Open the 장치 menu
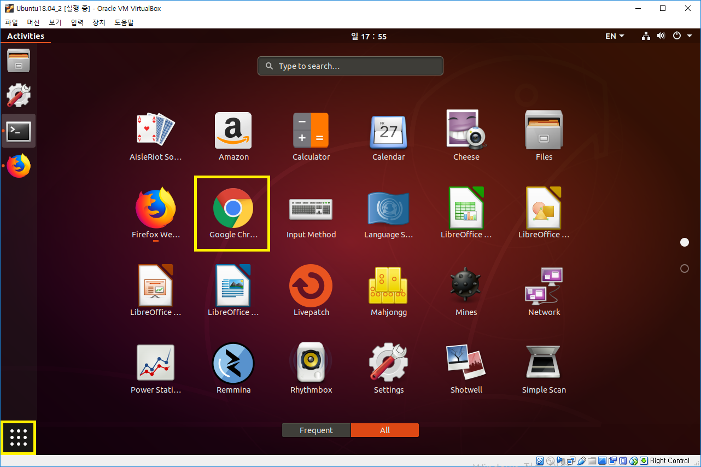701x467 pixels. point(99,22)
